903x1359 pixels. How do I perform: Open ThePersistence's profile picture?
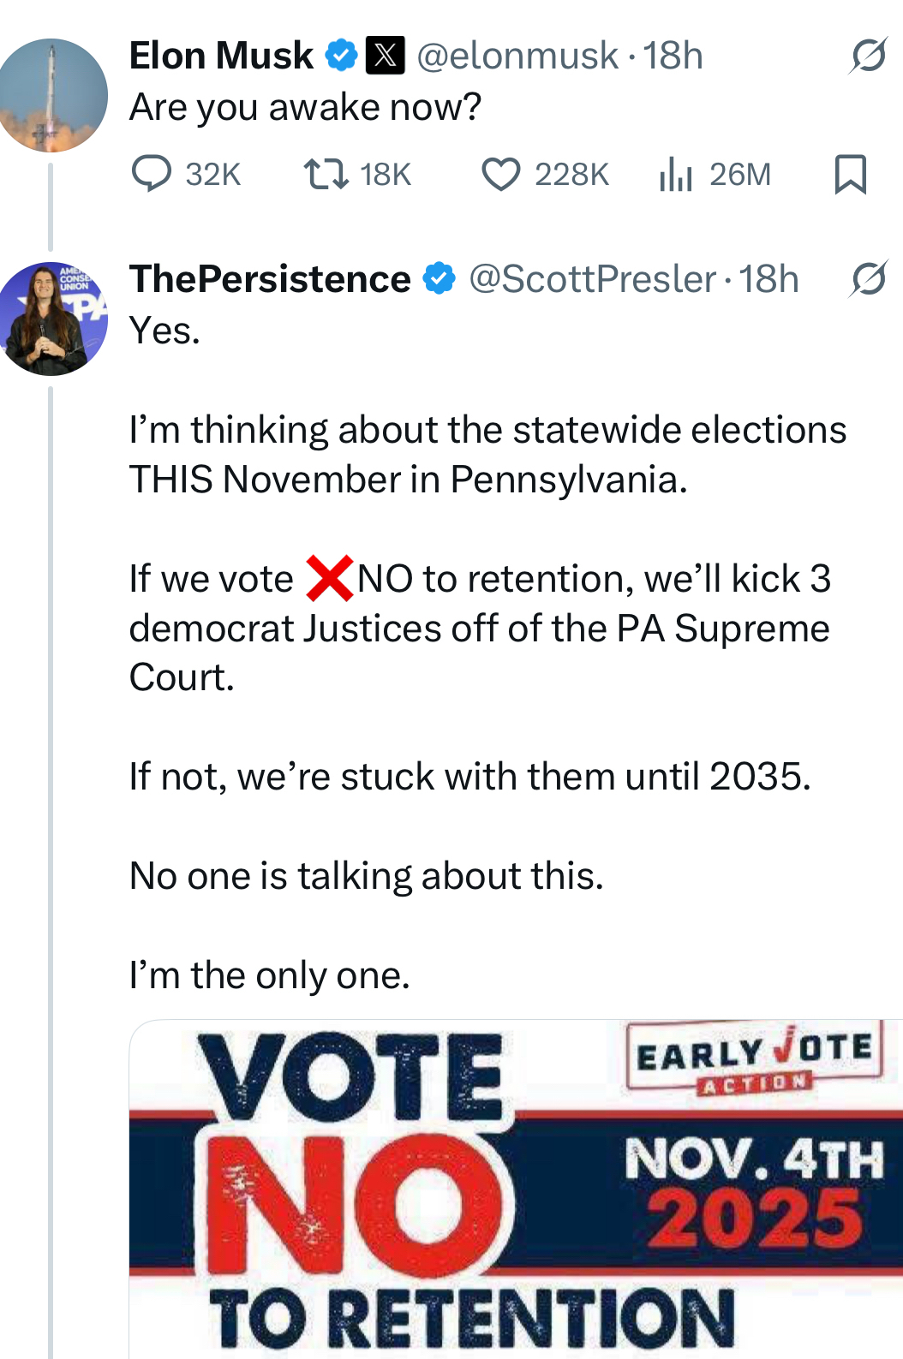[x=53, y=319]
